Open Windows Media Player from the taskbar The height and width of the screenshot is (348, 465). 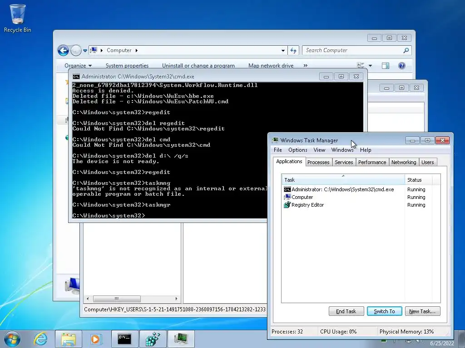pos(96,339)
